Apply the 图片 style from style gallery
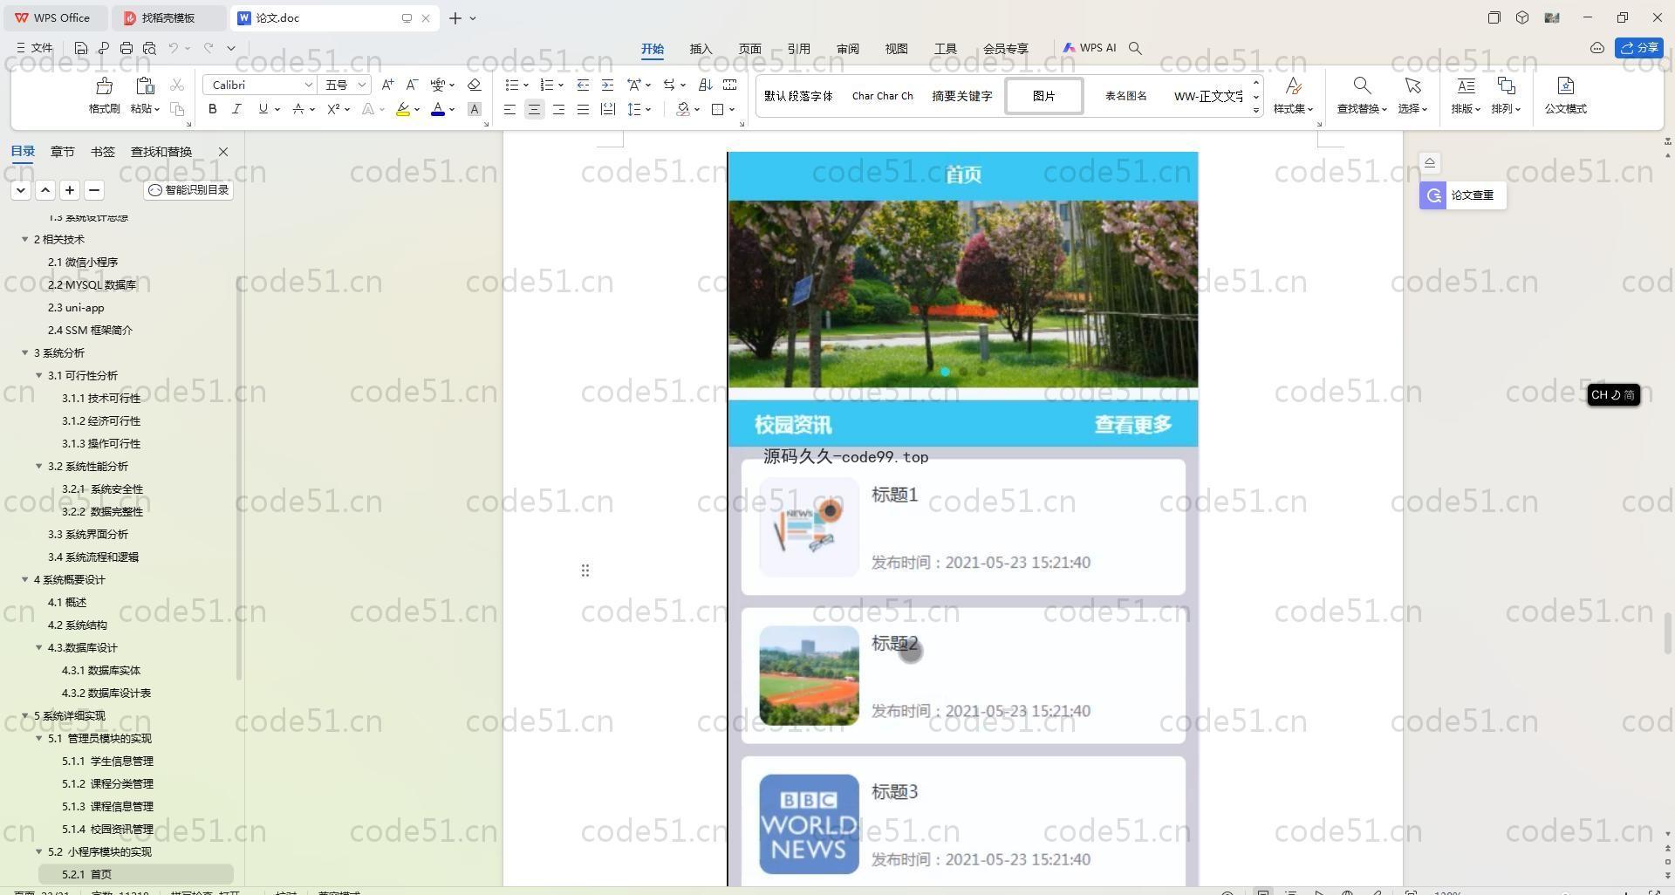Viewport: 1675px width, 895px height. click(x=1044, y=96)
